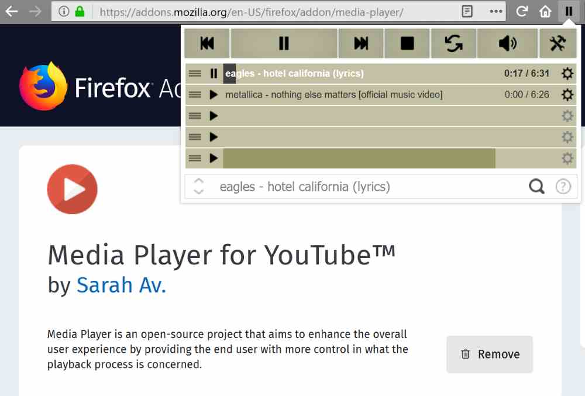Mute audio with the speaker icon
The image size is (585, 396).
pos(507,43)
